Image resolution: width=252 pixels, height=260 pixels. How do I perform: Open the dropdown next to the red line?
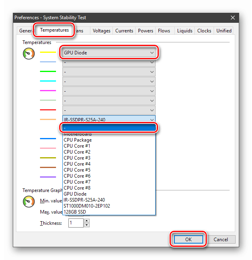[109, 110]
